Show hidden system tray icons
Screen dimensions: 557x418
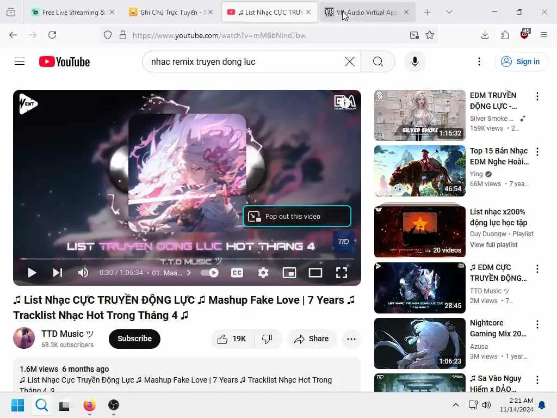click(x=456, y=405)
